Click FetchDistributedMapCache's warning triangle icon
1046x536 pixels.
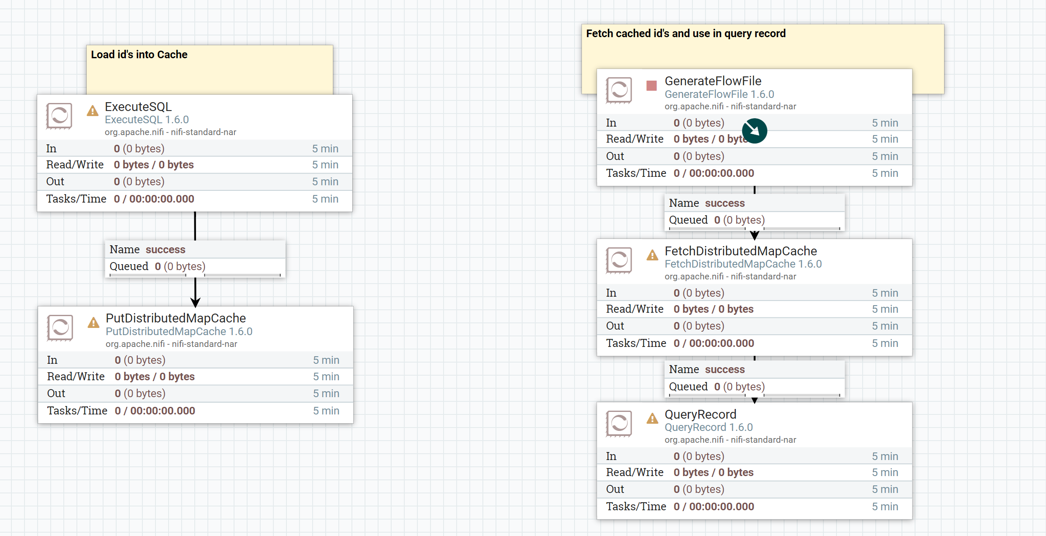pos(652,255)
